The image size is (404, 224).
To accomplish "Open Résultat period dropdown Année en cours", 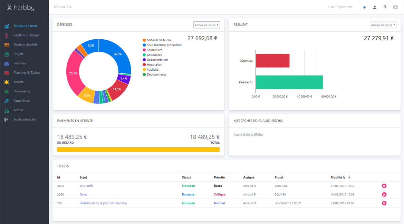I will [x=383, y=25].
